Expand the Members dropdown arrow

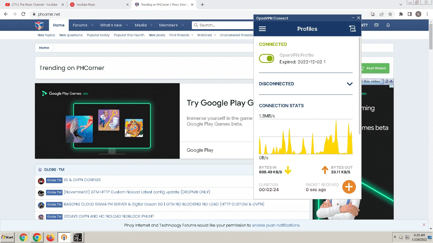click(183, 25)
